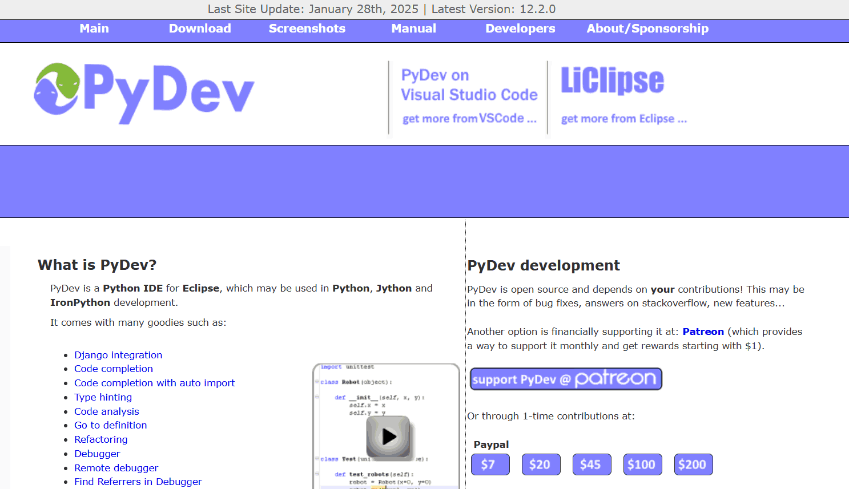Click the Remote debugger link

click(116, 467)
